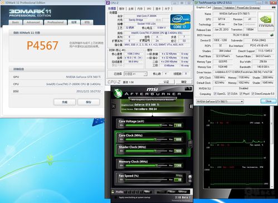Toggle the PhysX checkbox in GPU-Z
The height and width of the screenshot is (203, 278).
241,94
